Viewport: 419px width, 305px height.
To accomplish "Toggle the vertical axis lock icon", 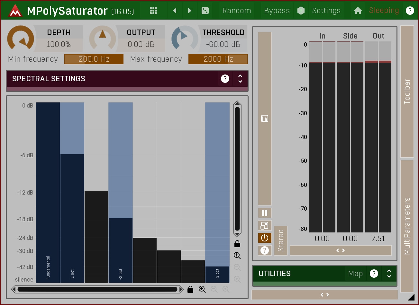I will tap(237, 244).
